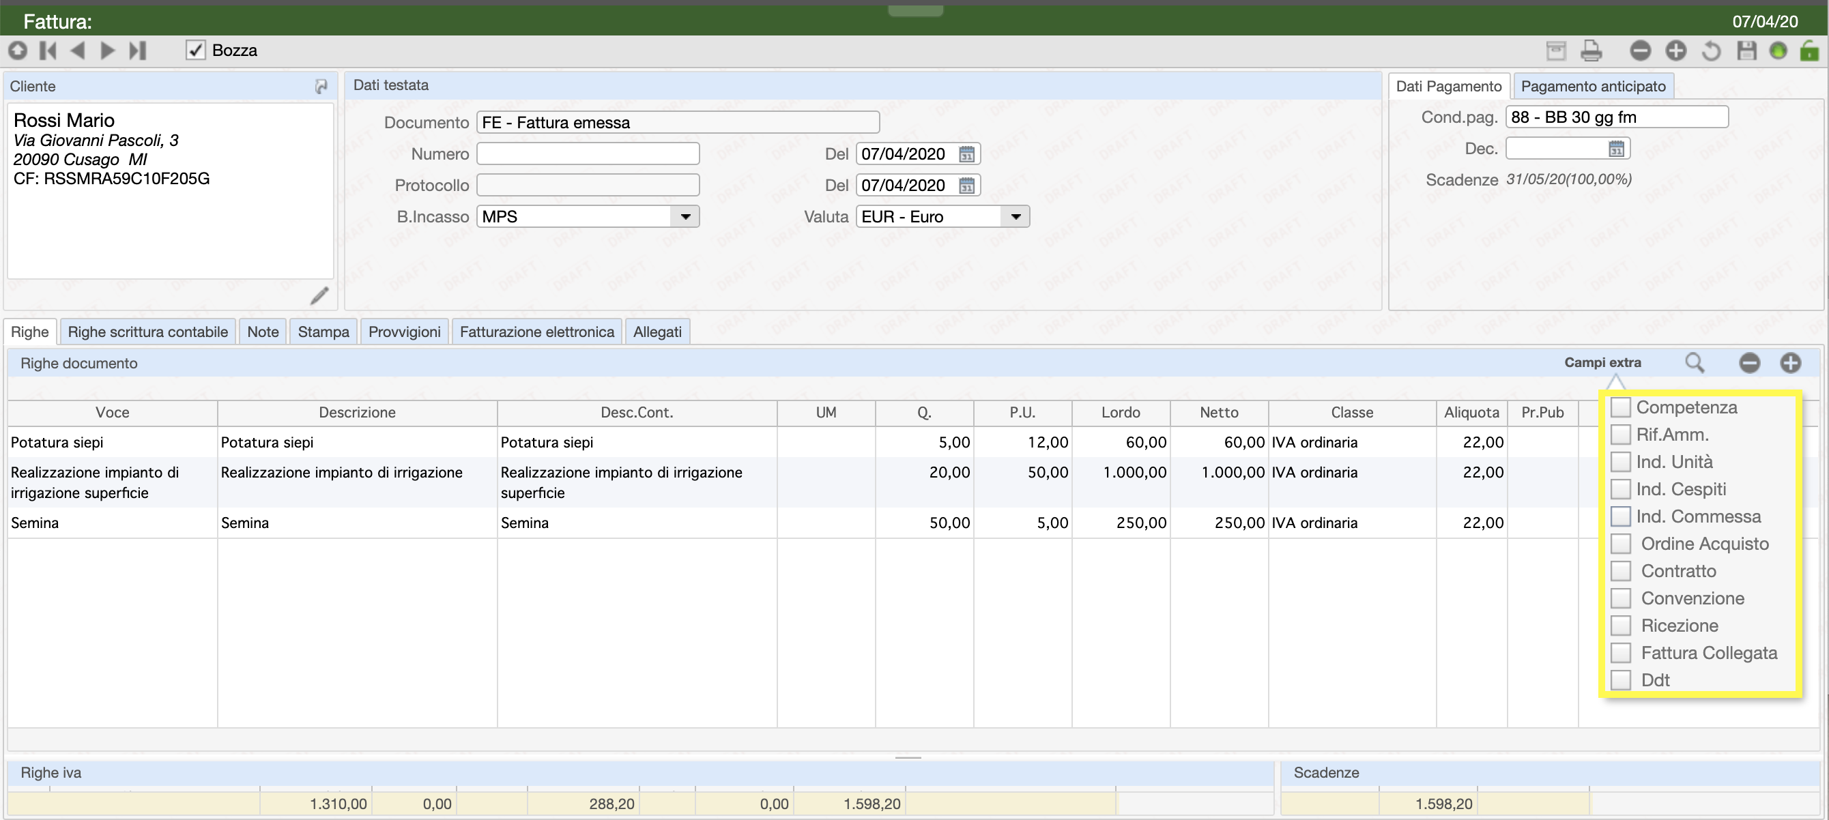
Task: Enable the Convenzione extra field
Action: click(1620, 598)
